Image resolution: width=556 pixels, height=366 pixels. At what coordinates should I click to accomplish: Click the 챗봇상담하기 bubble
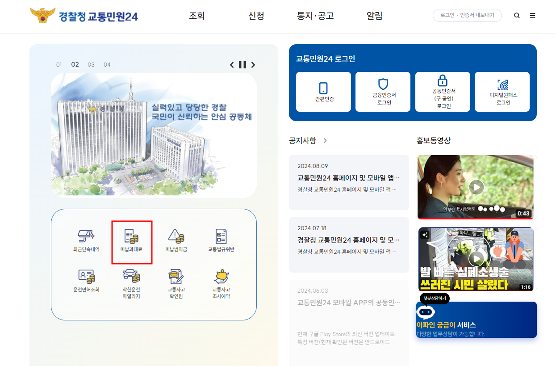click(x=435, y=299)
